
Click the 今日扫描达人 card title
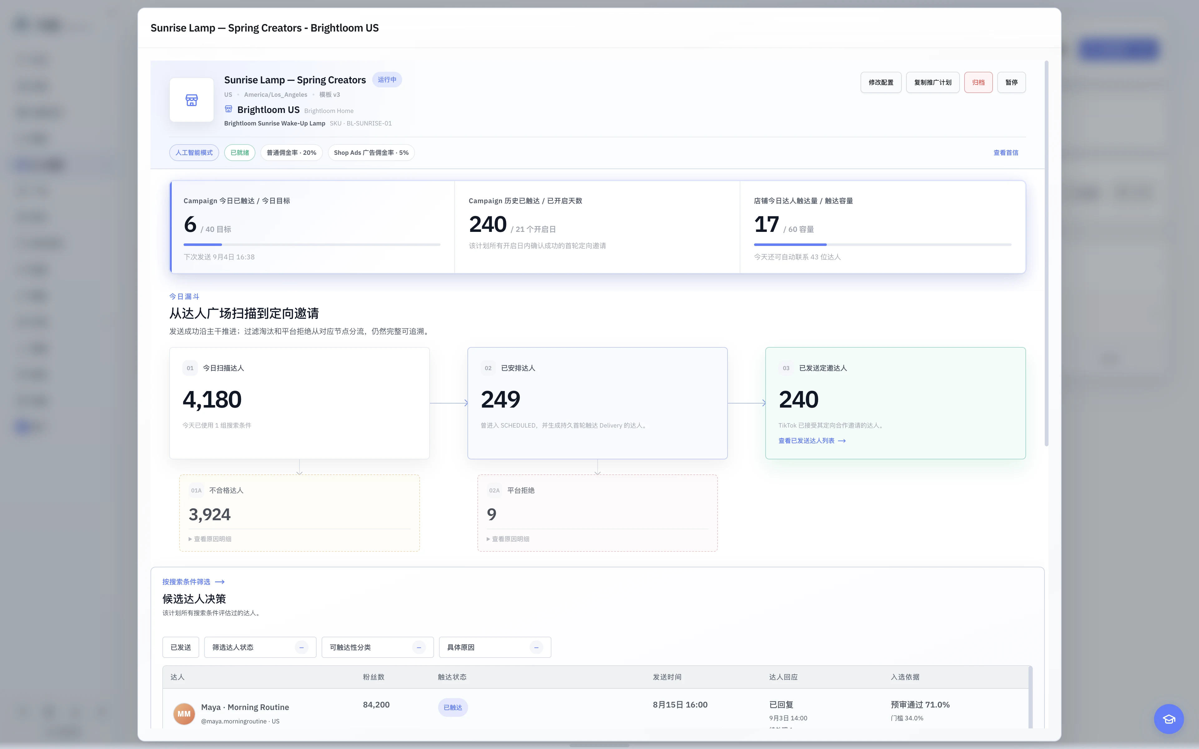(224, 368)
